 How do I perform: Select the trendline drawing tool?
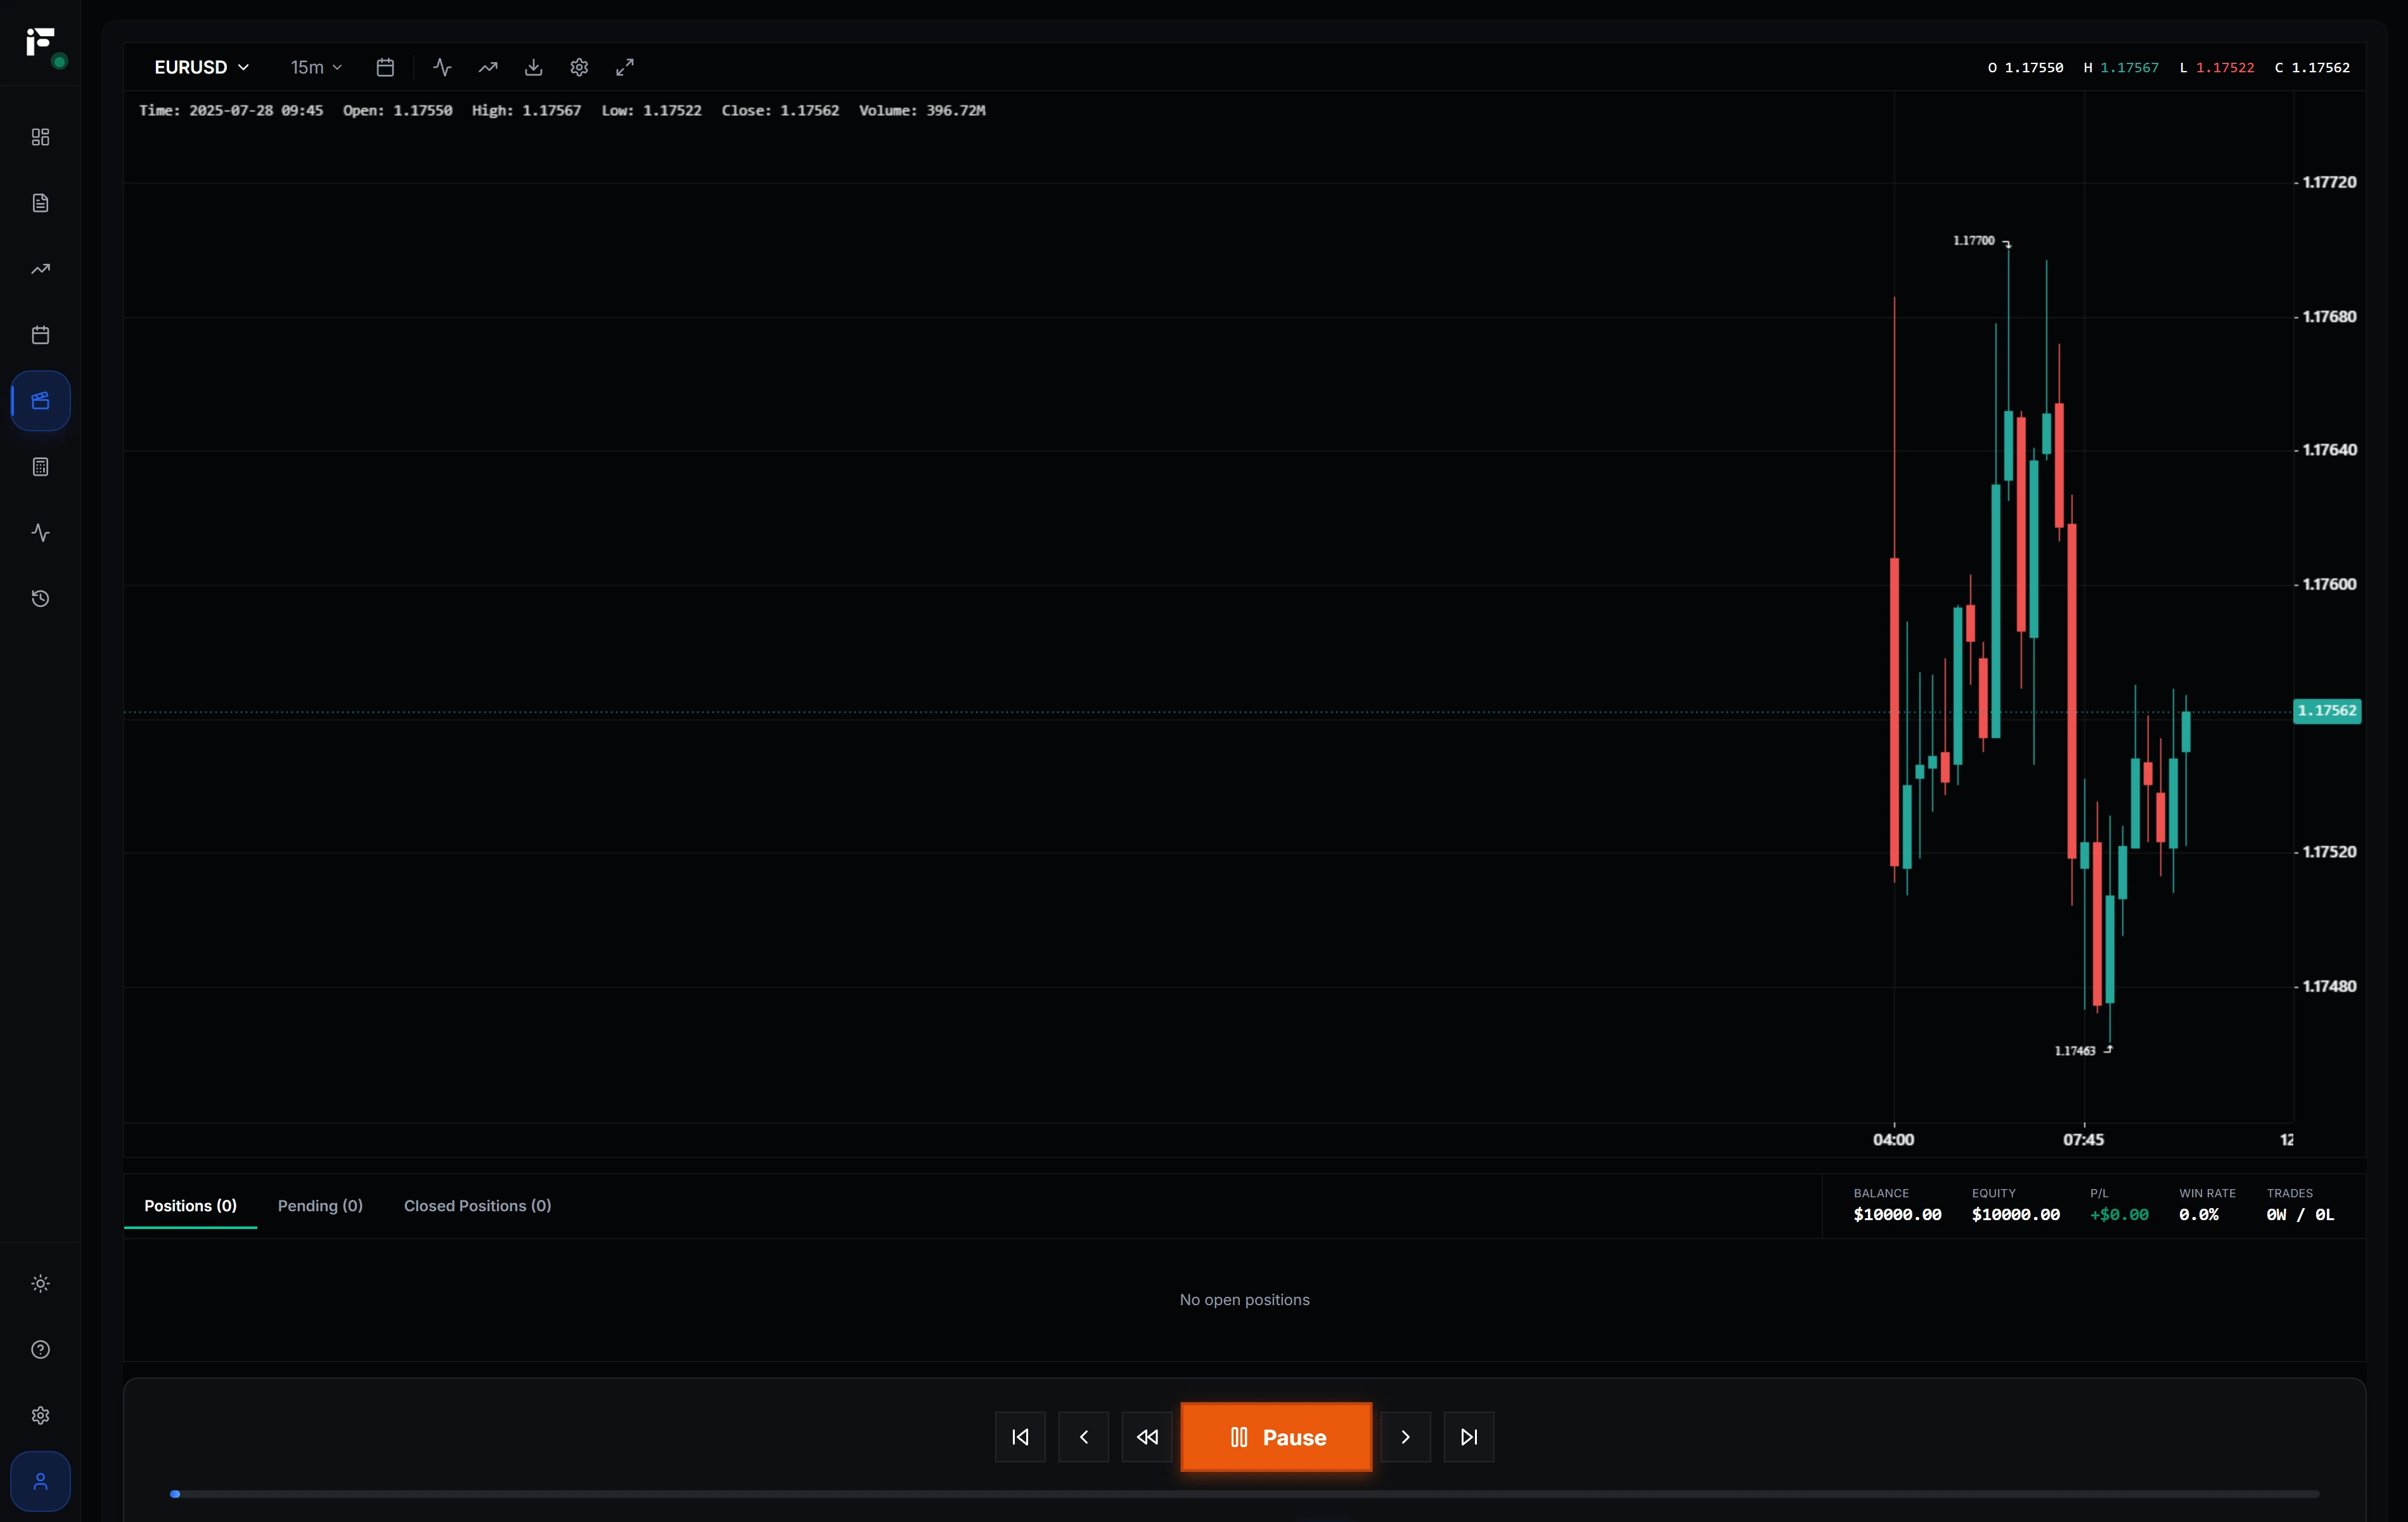click(x=487, y=67)
